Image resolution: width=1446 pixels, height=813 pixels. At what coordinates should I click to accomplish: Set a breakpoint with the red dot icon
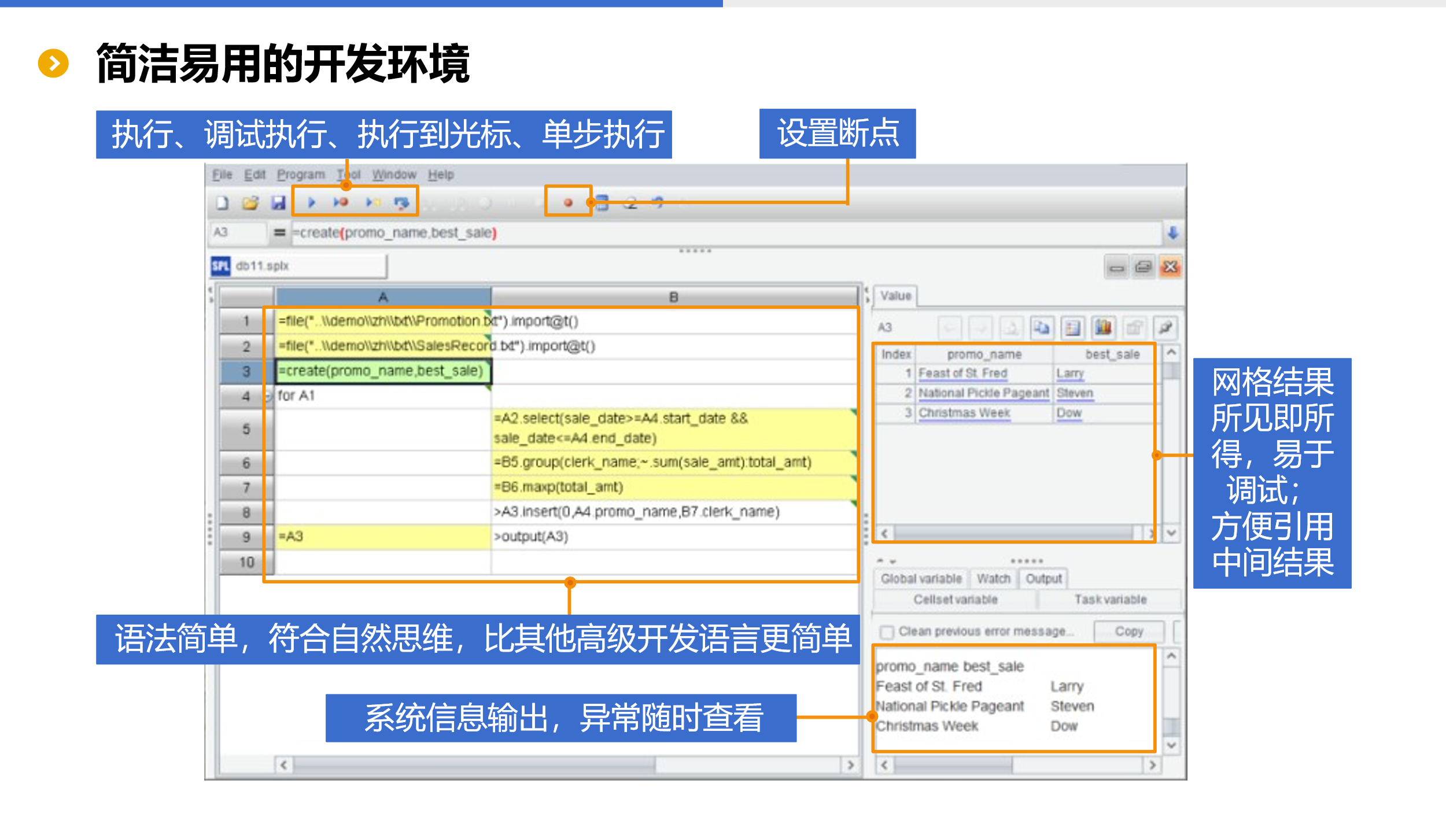tap(568, 202)
